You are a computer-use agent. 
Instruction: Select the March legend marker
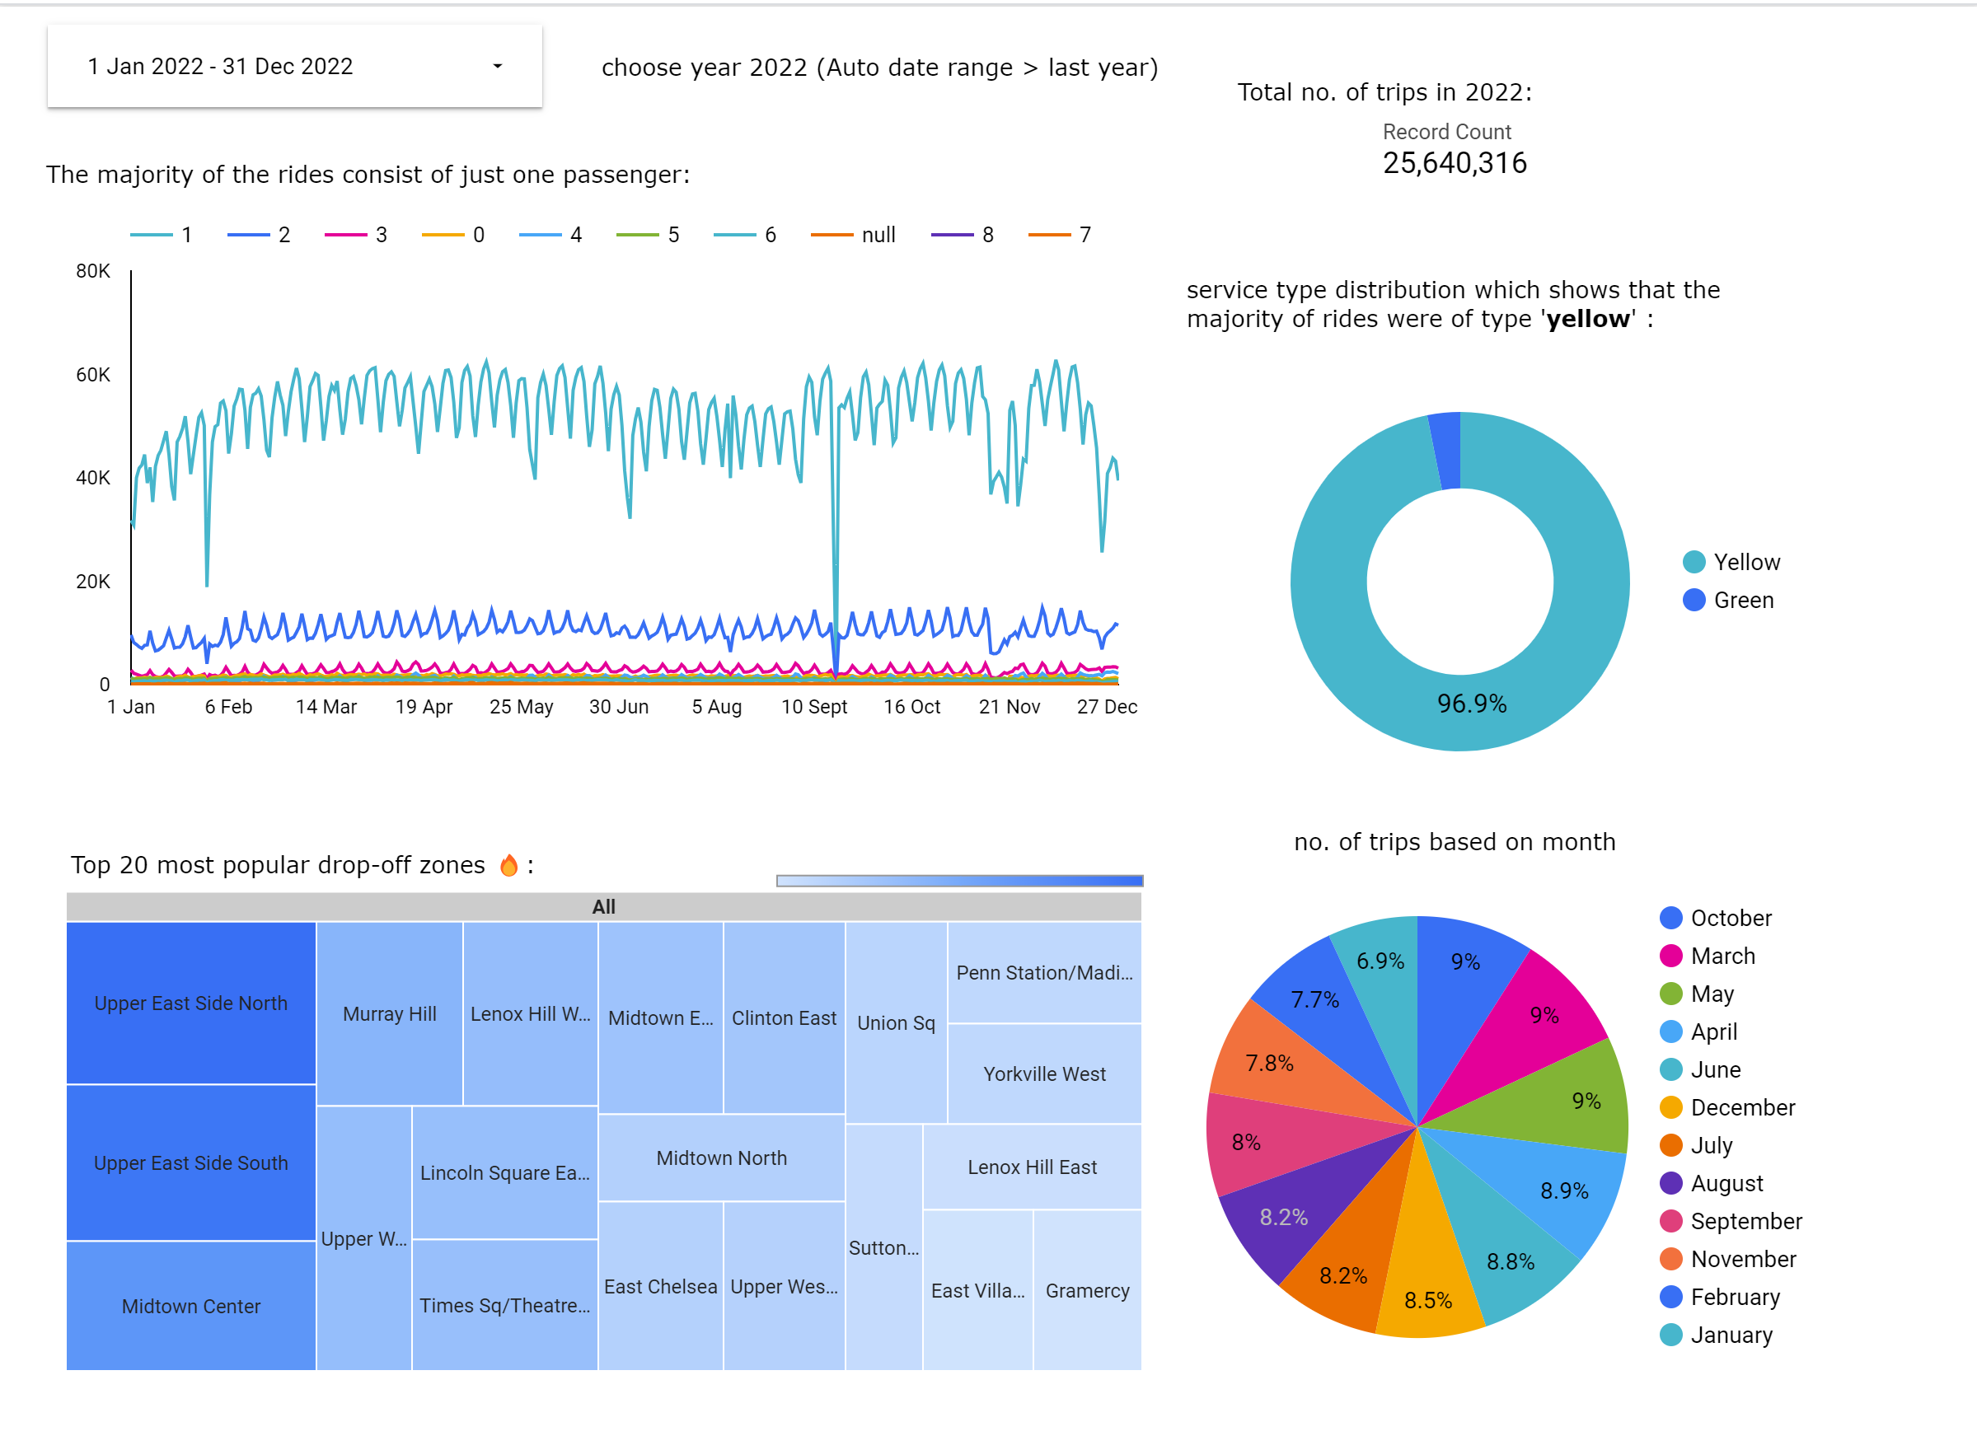[1670, 956]
